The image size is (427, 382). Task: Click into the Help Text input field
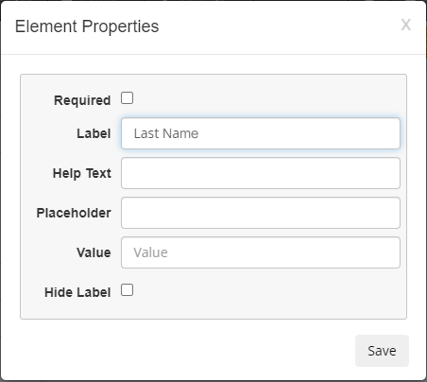[261, 173]
